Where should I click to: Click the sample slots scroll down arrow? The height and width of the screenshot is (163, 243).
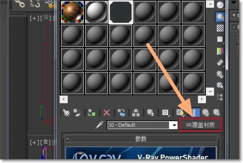[210, 92]
